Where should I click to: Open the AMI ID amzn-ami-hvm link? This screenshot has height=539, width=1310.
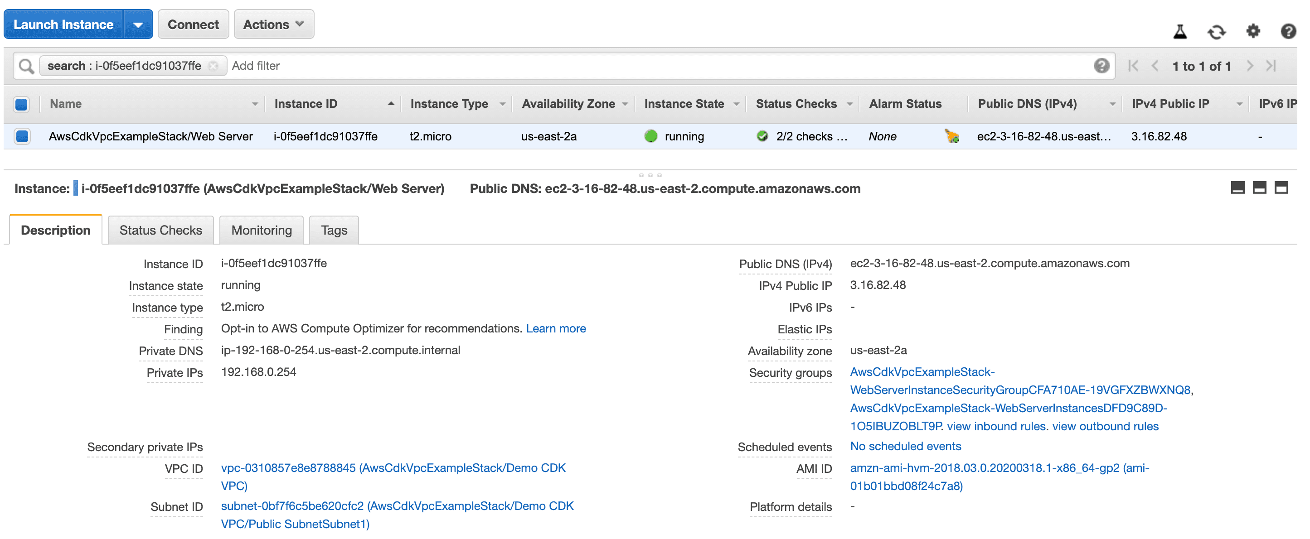[1000, 477]
